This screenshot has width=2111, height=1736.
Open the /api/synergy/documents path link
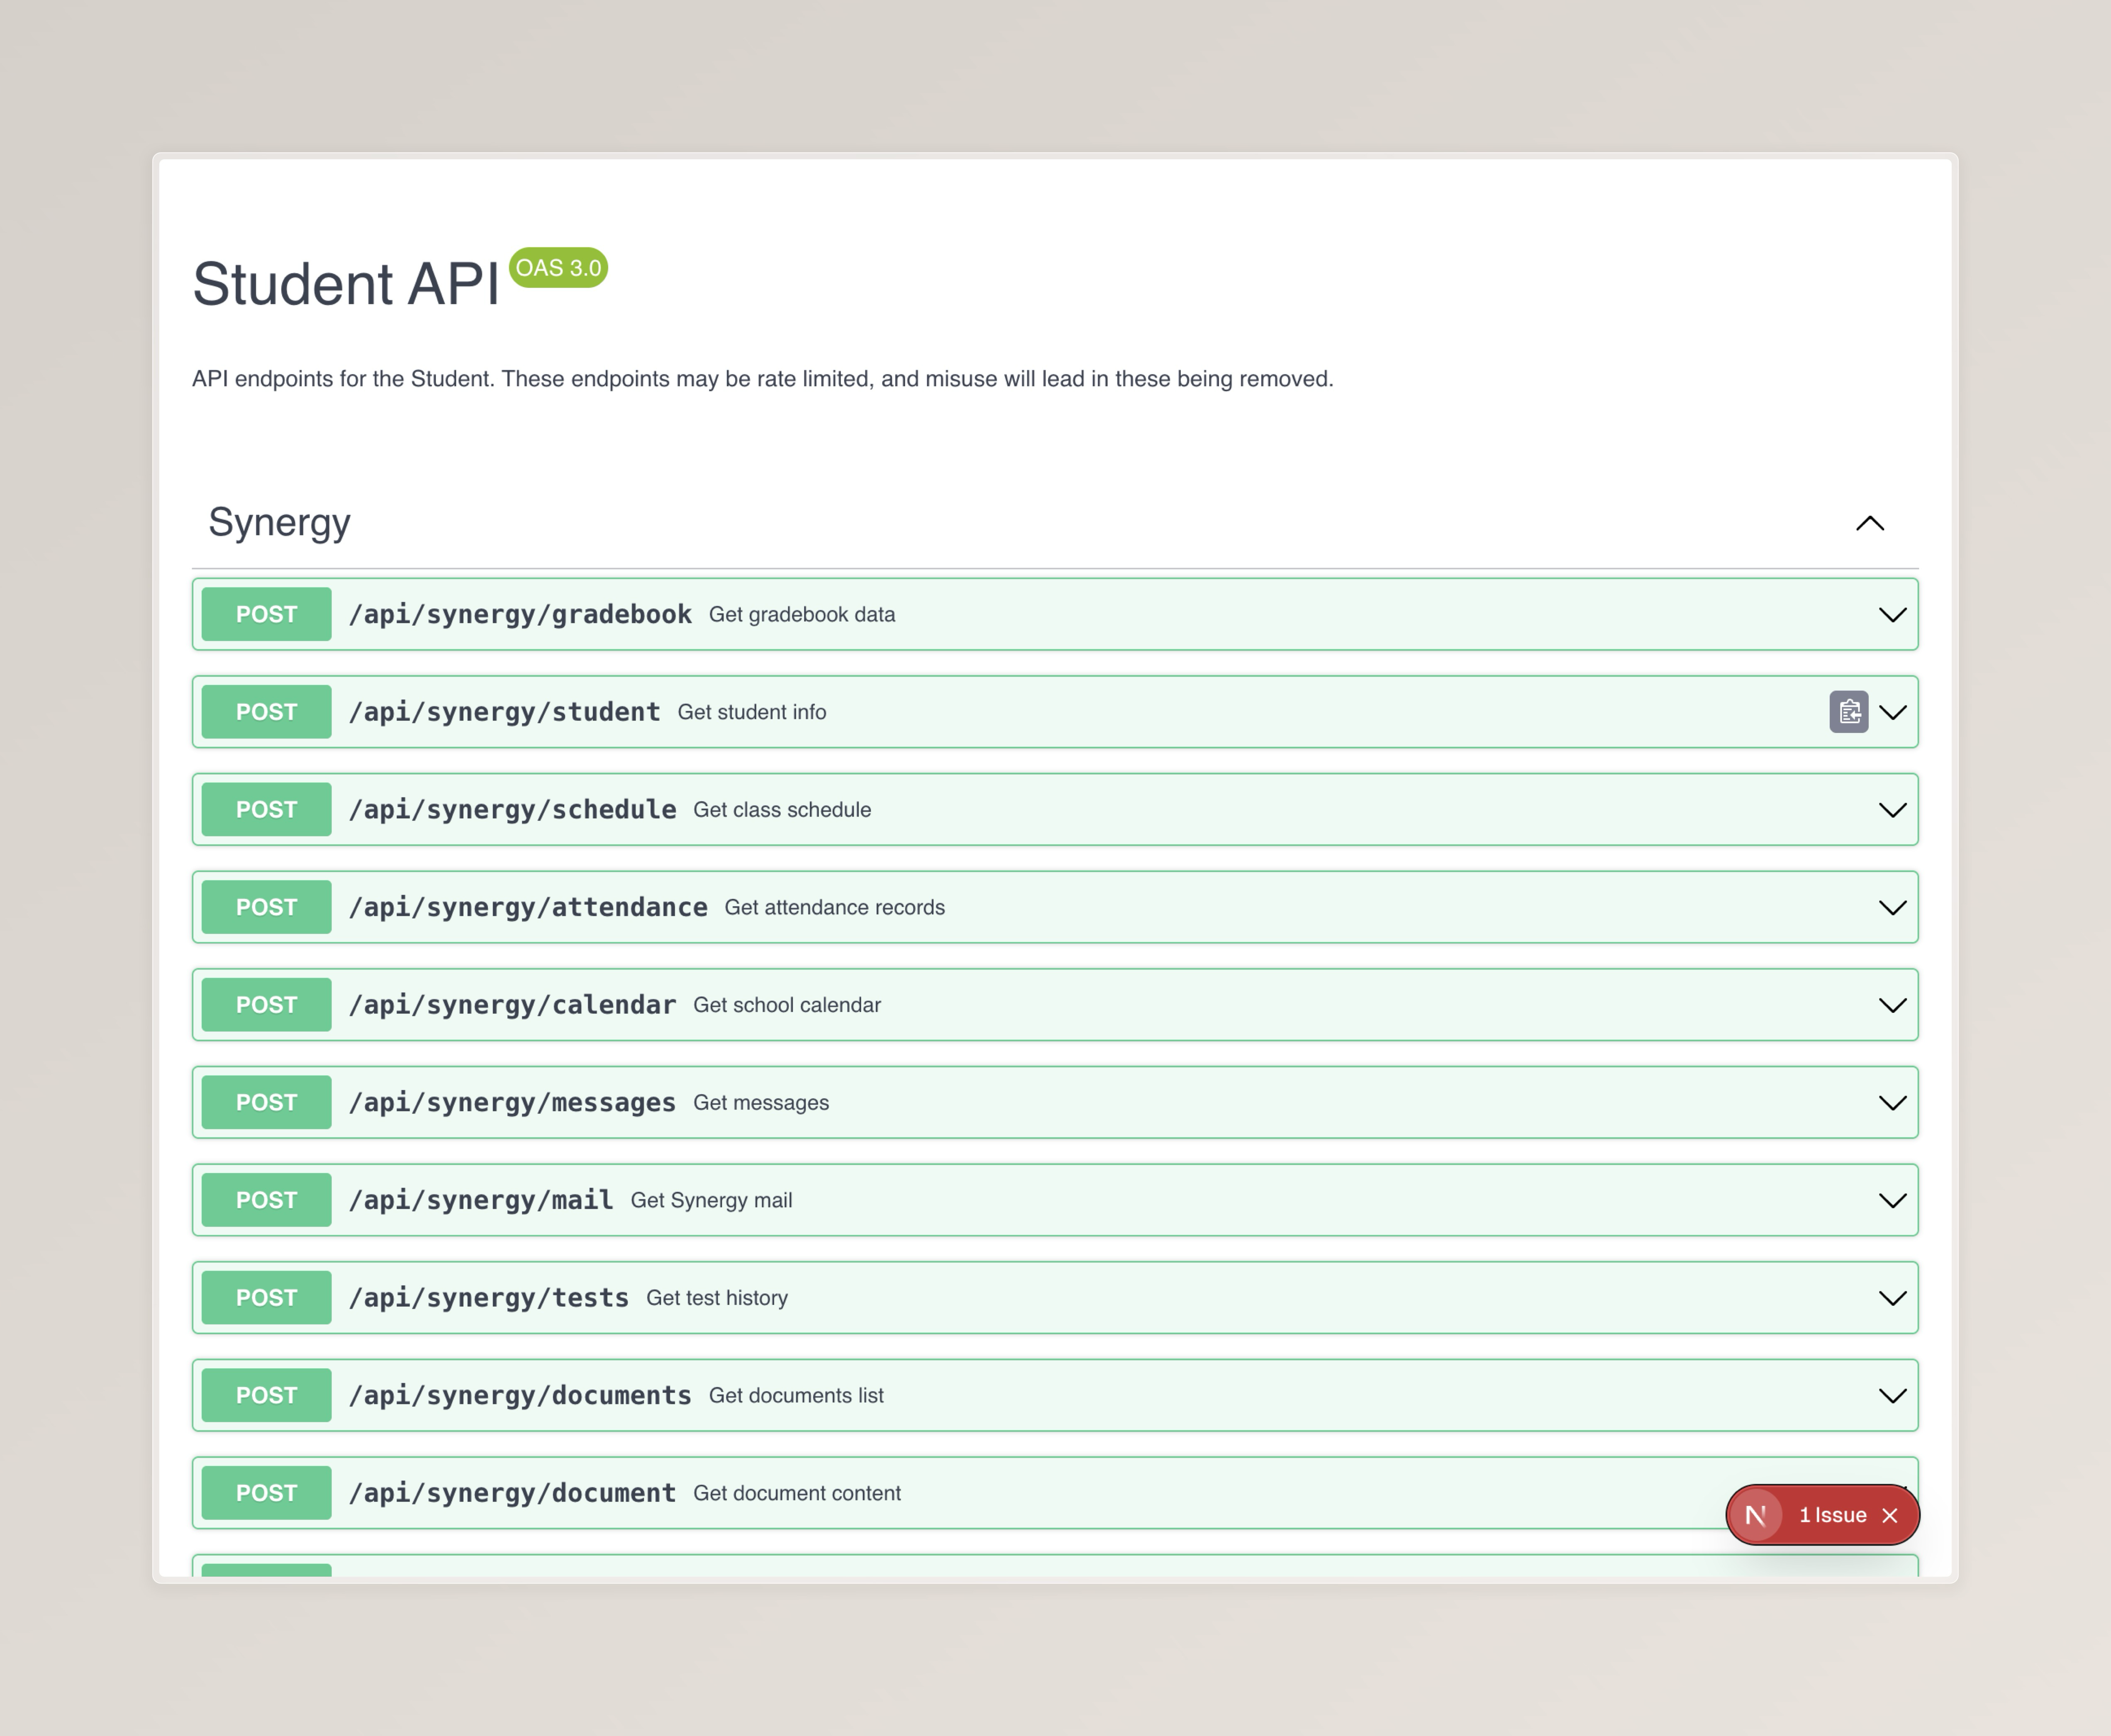click(x=519, y=1395)
